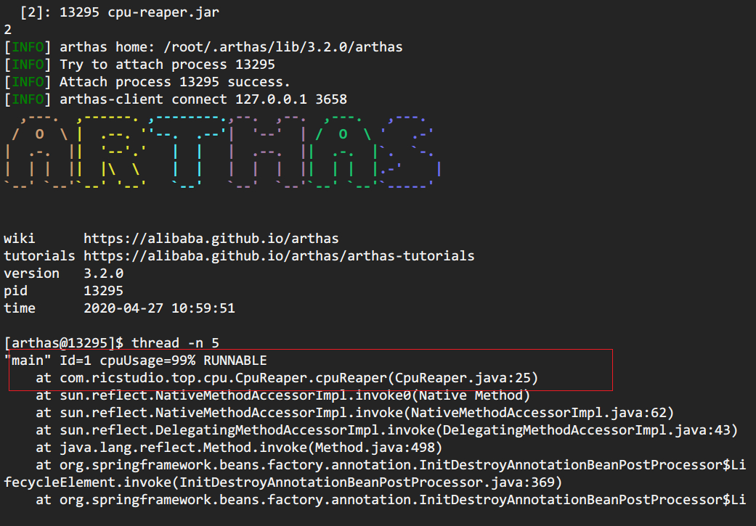This screenshot has width=756, height=526.
Task: Open the Arthas wiki URL
Action: pos(211,238)
